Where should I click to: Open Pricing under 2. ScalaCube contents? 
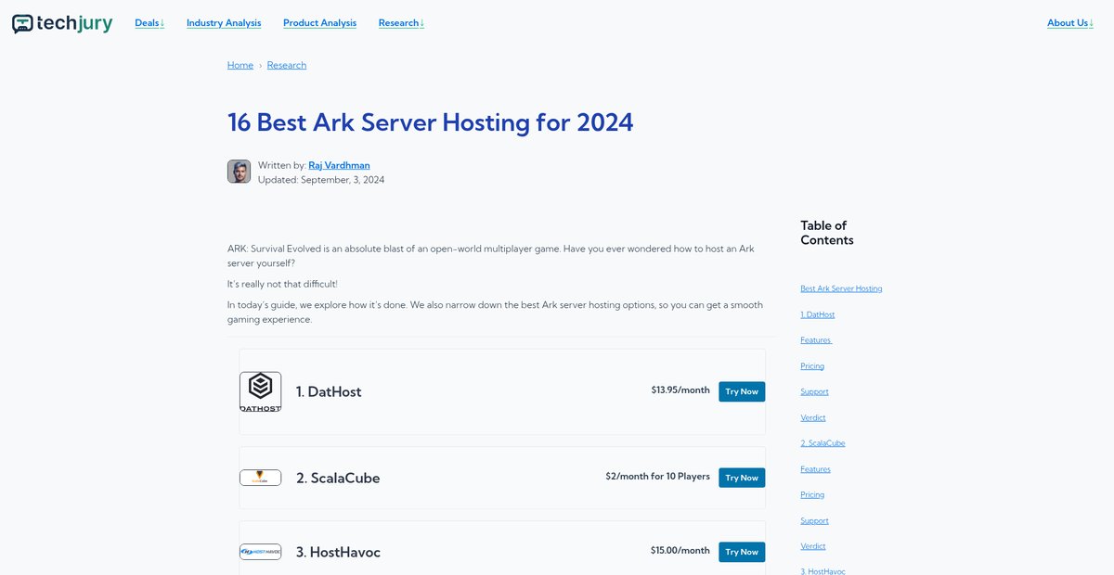(812, 495)
